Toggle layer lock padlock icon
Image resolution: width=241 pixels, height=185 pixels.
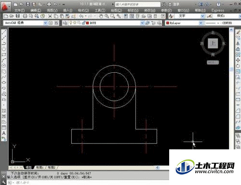83,23
